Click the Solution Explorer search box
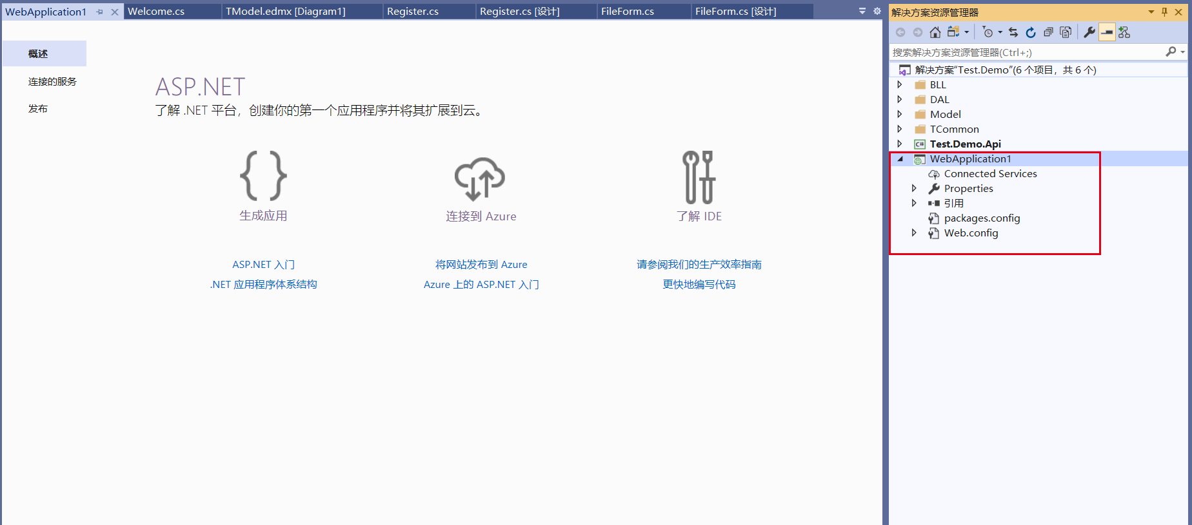This screenshot has height=525, width=1192. click(x=1026, y=52)
